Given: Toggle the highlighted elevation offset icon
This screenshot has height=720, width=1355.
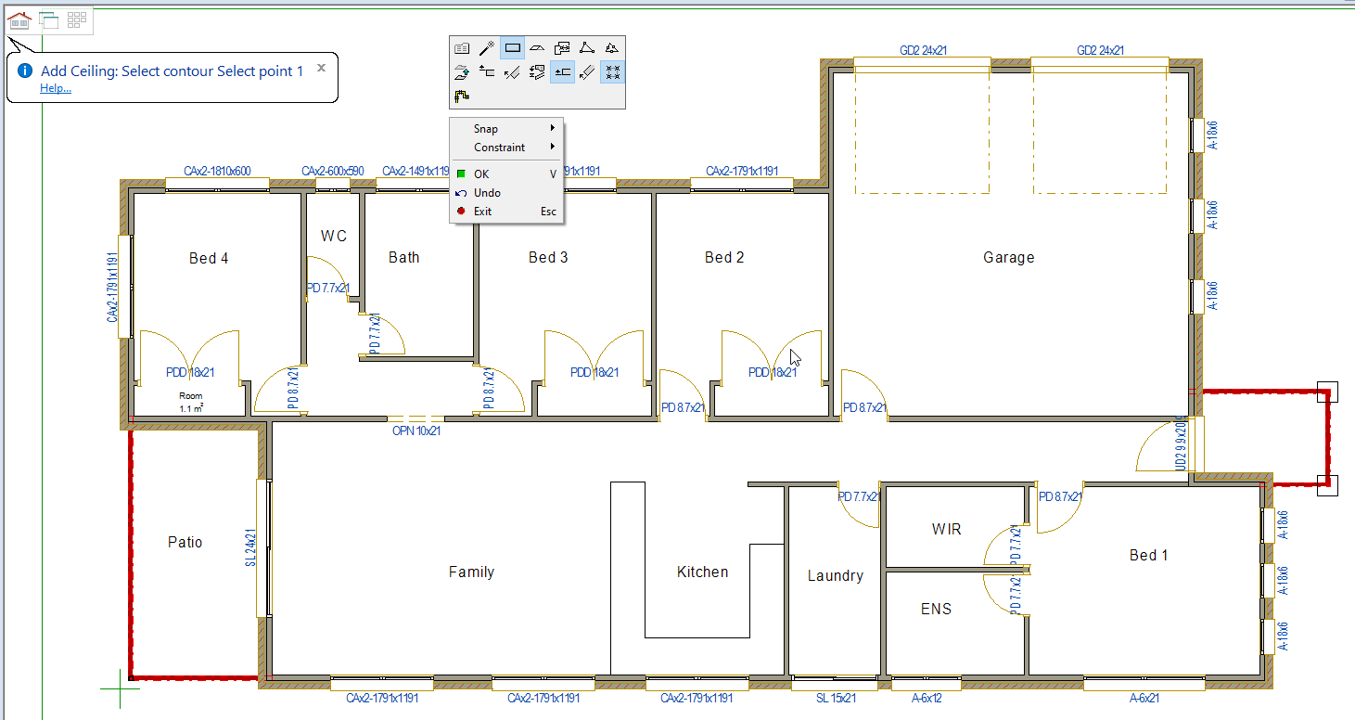Looking at the screenshot, I should 562,71.
